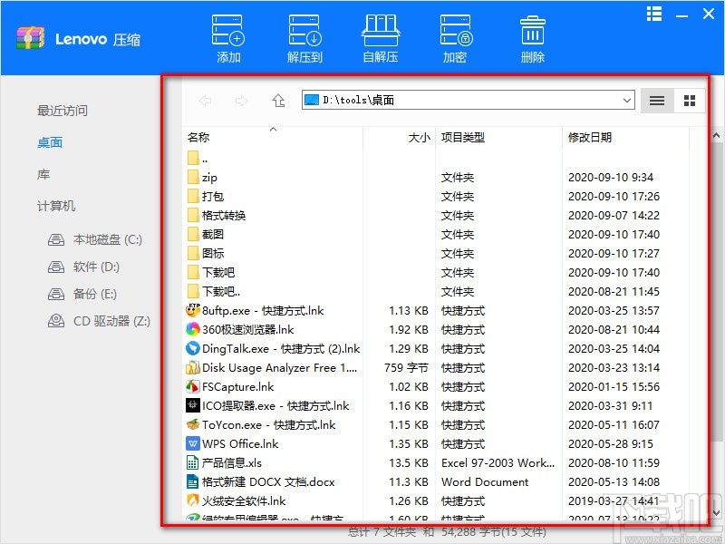Screen dimensions: 725x544
Task: Click the 添加 (Add) toolbar icon
Action: (227, 34)
